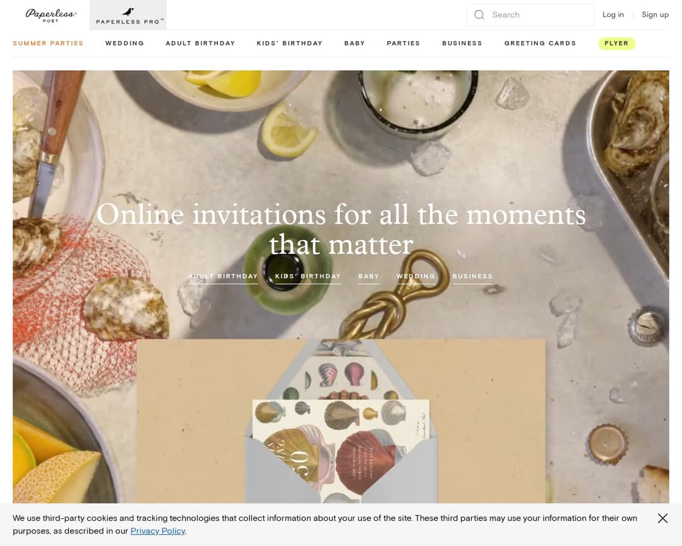Screen dimensions: 682x546
Task: Dismiss the cookie notice with X
Action: [x=662, y=518]
